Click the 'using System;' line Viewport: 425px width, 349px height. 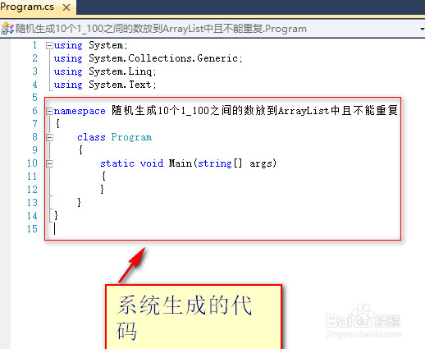point(90,45)
